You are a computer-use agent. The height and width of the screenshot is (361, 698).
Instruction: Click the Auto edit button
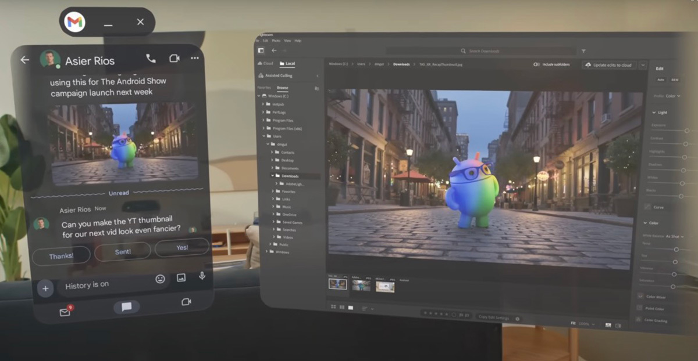pos(661,79)
